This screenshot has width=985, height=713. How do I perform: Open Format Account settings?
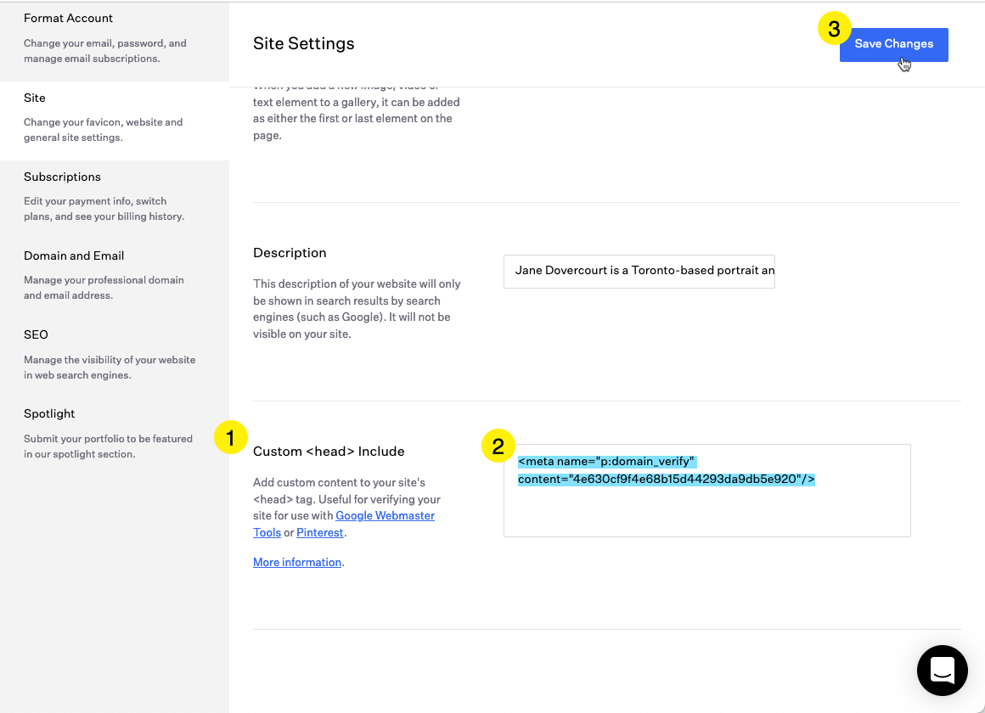tap(68, 18)
